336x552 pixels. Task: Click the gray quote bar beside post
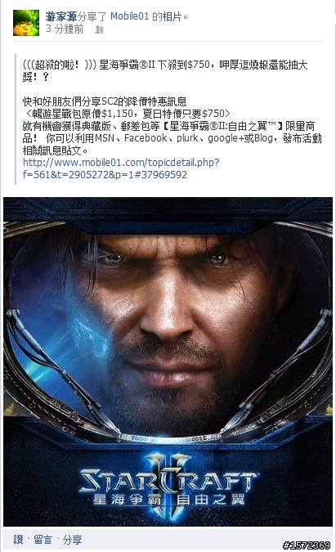(x=16, y=119)
